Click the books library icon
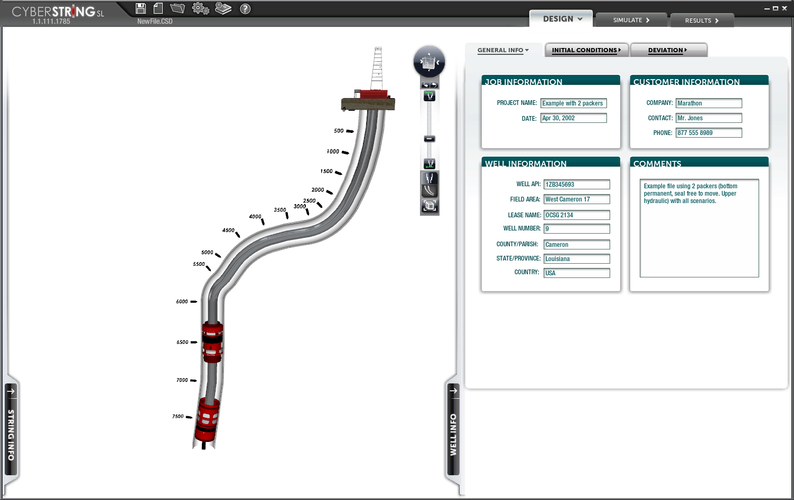This screenshot has width=794, height=500. [x=223, y=8]
